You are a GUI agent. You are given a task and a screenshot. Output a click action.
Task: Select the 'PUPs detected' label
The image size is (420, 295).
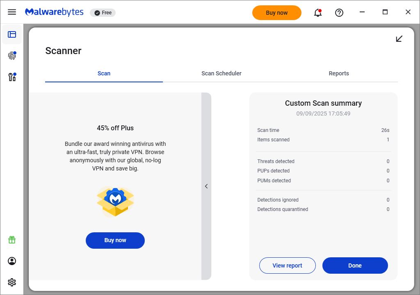(274, 171)
